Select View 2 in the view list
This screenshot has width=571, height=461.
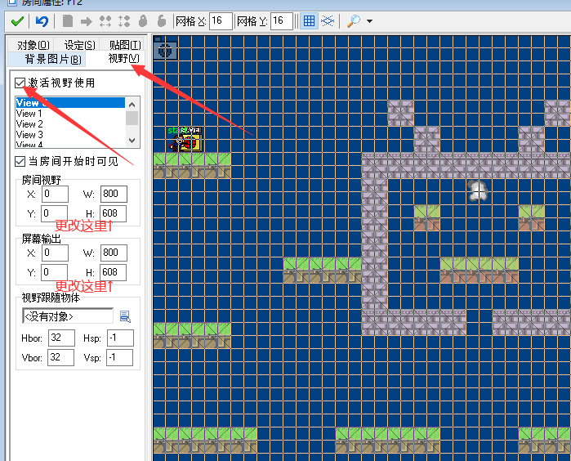tap(70, 124)
